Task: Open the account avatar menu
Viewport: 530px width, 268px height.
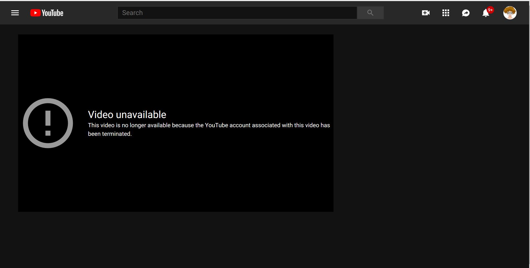Action: click(510, 13)
